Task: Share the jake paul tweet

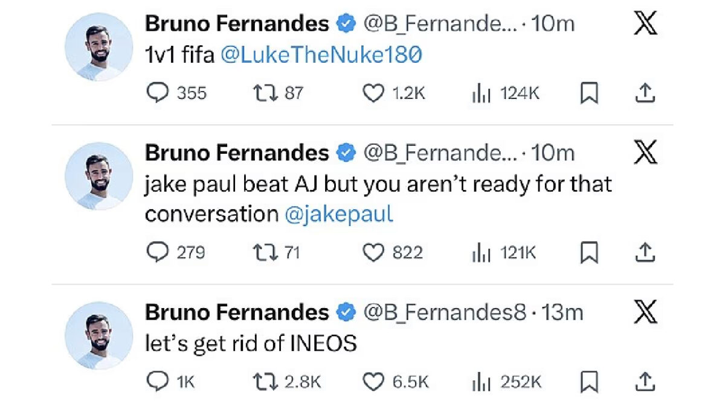Action: point(645,253)
